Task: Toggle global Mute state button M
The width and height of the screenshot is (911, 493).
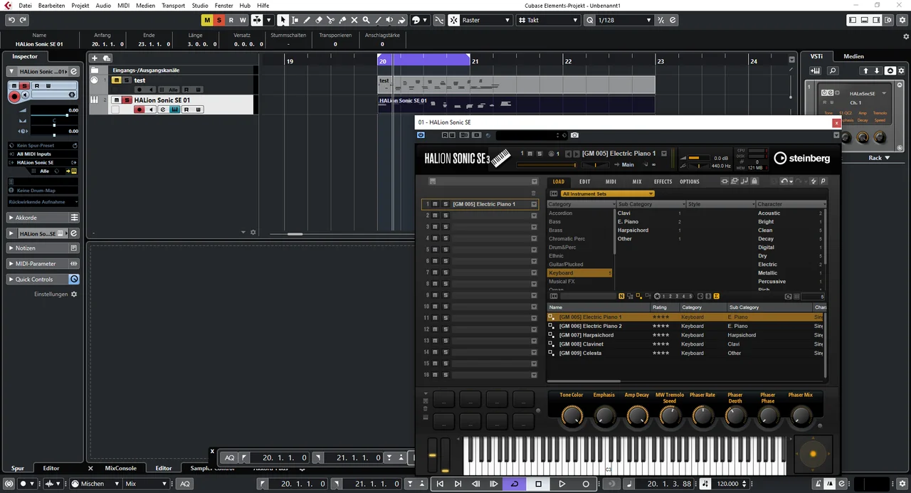Action: click(207, 20)
